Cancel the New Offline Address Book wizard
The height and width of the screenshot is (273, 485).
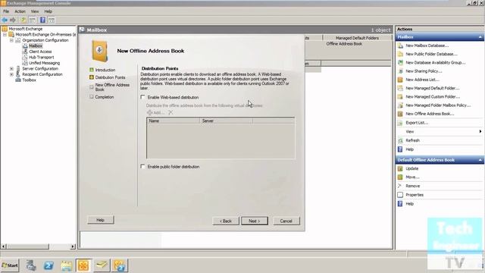286,221
